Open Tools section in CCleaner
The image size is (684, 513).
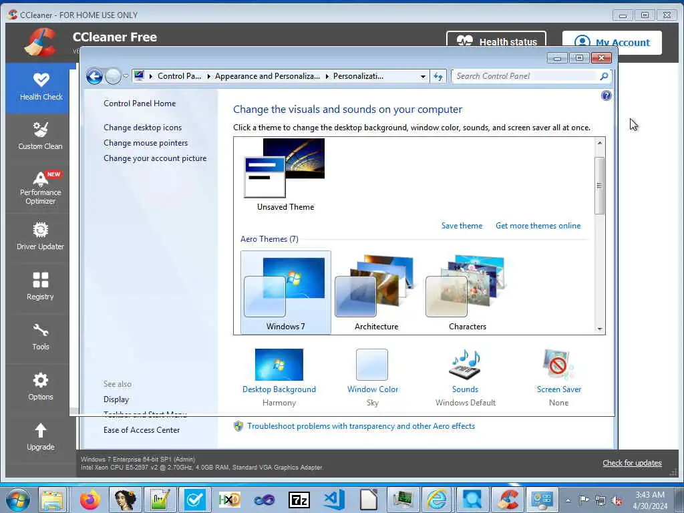40,337
